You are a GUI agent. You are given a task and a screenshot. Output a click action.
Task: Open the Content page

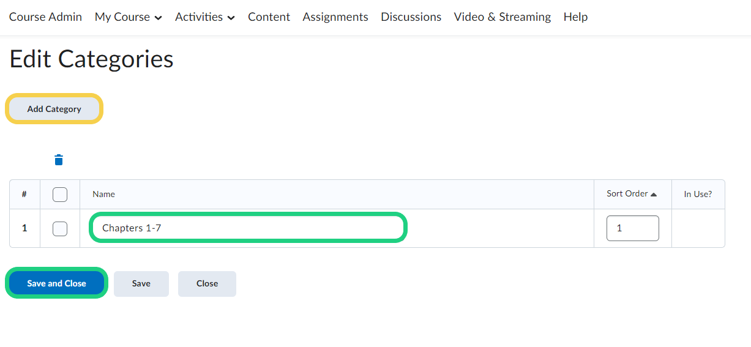[269, 17]
